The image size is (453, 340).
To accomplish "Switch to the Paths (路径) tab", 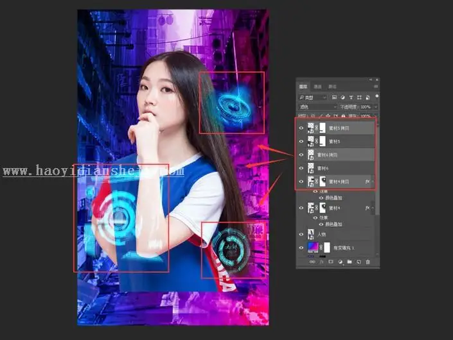I will tap(332, 87).
